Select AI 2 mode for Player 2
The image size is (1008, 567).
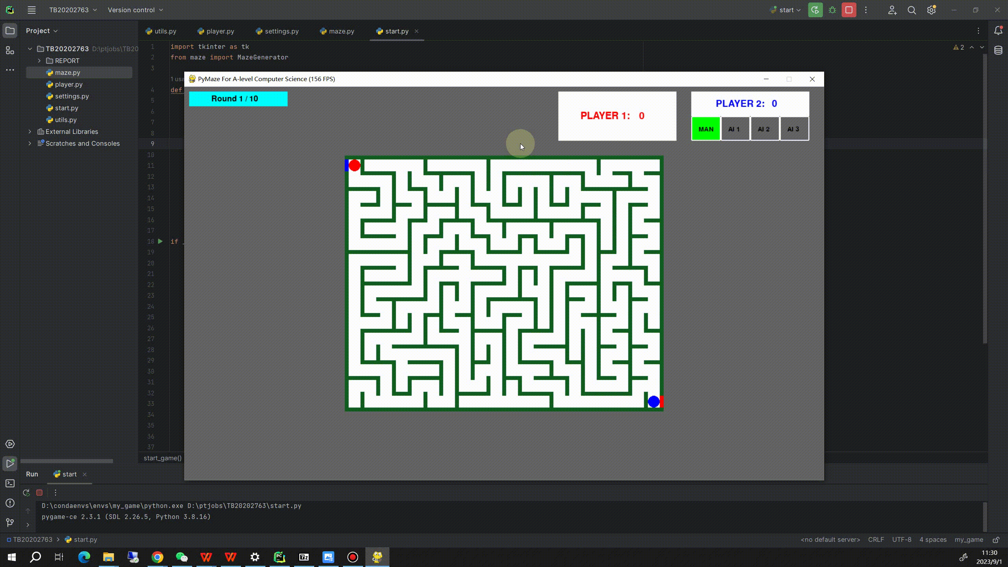click(x=764, y=128)
